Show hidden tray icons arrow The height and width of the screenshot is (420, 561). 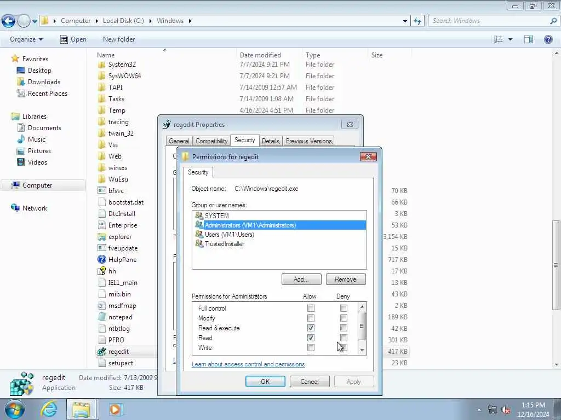pyautogui.click(x=479, y=410)
